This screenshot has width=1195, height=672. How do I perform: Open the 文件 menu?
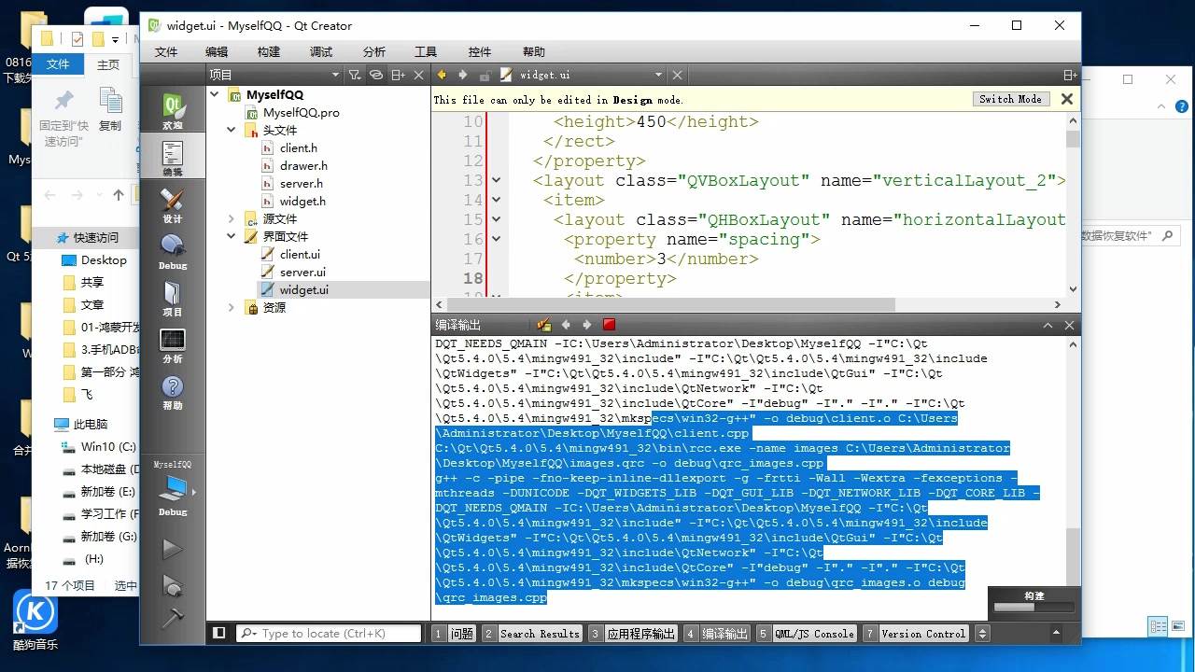(x=166, y=52)
